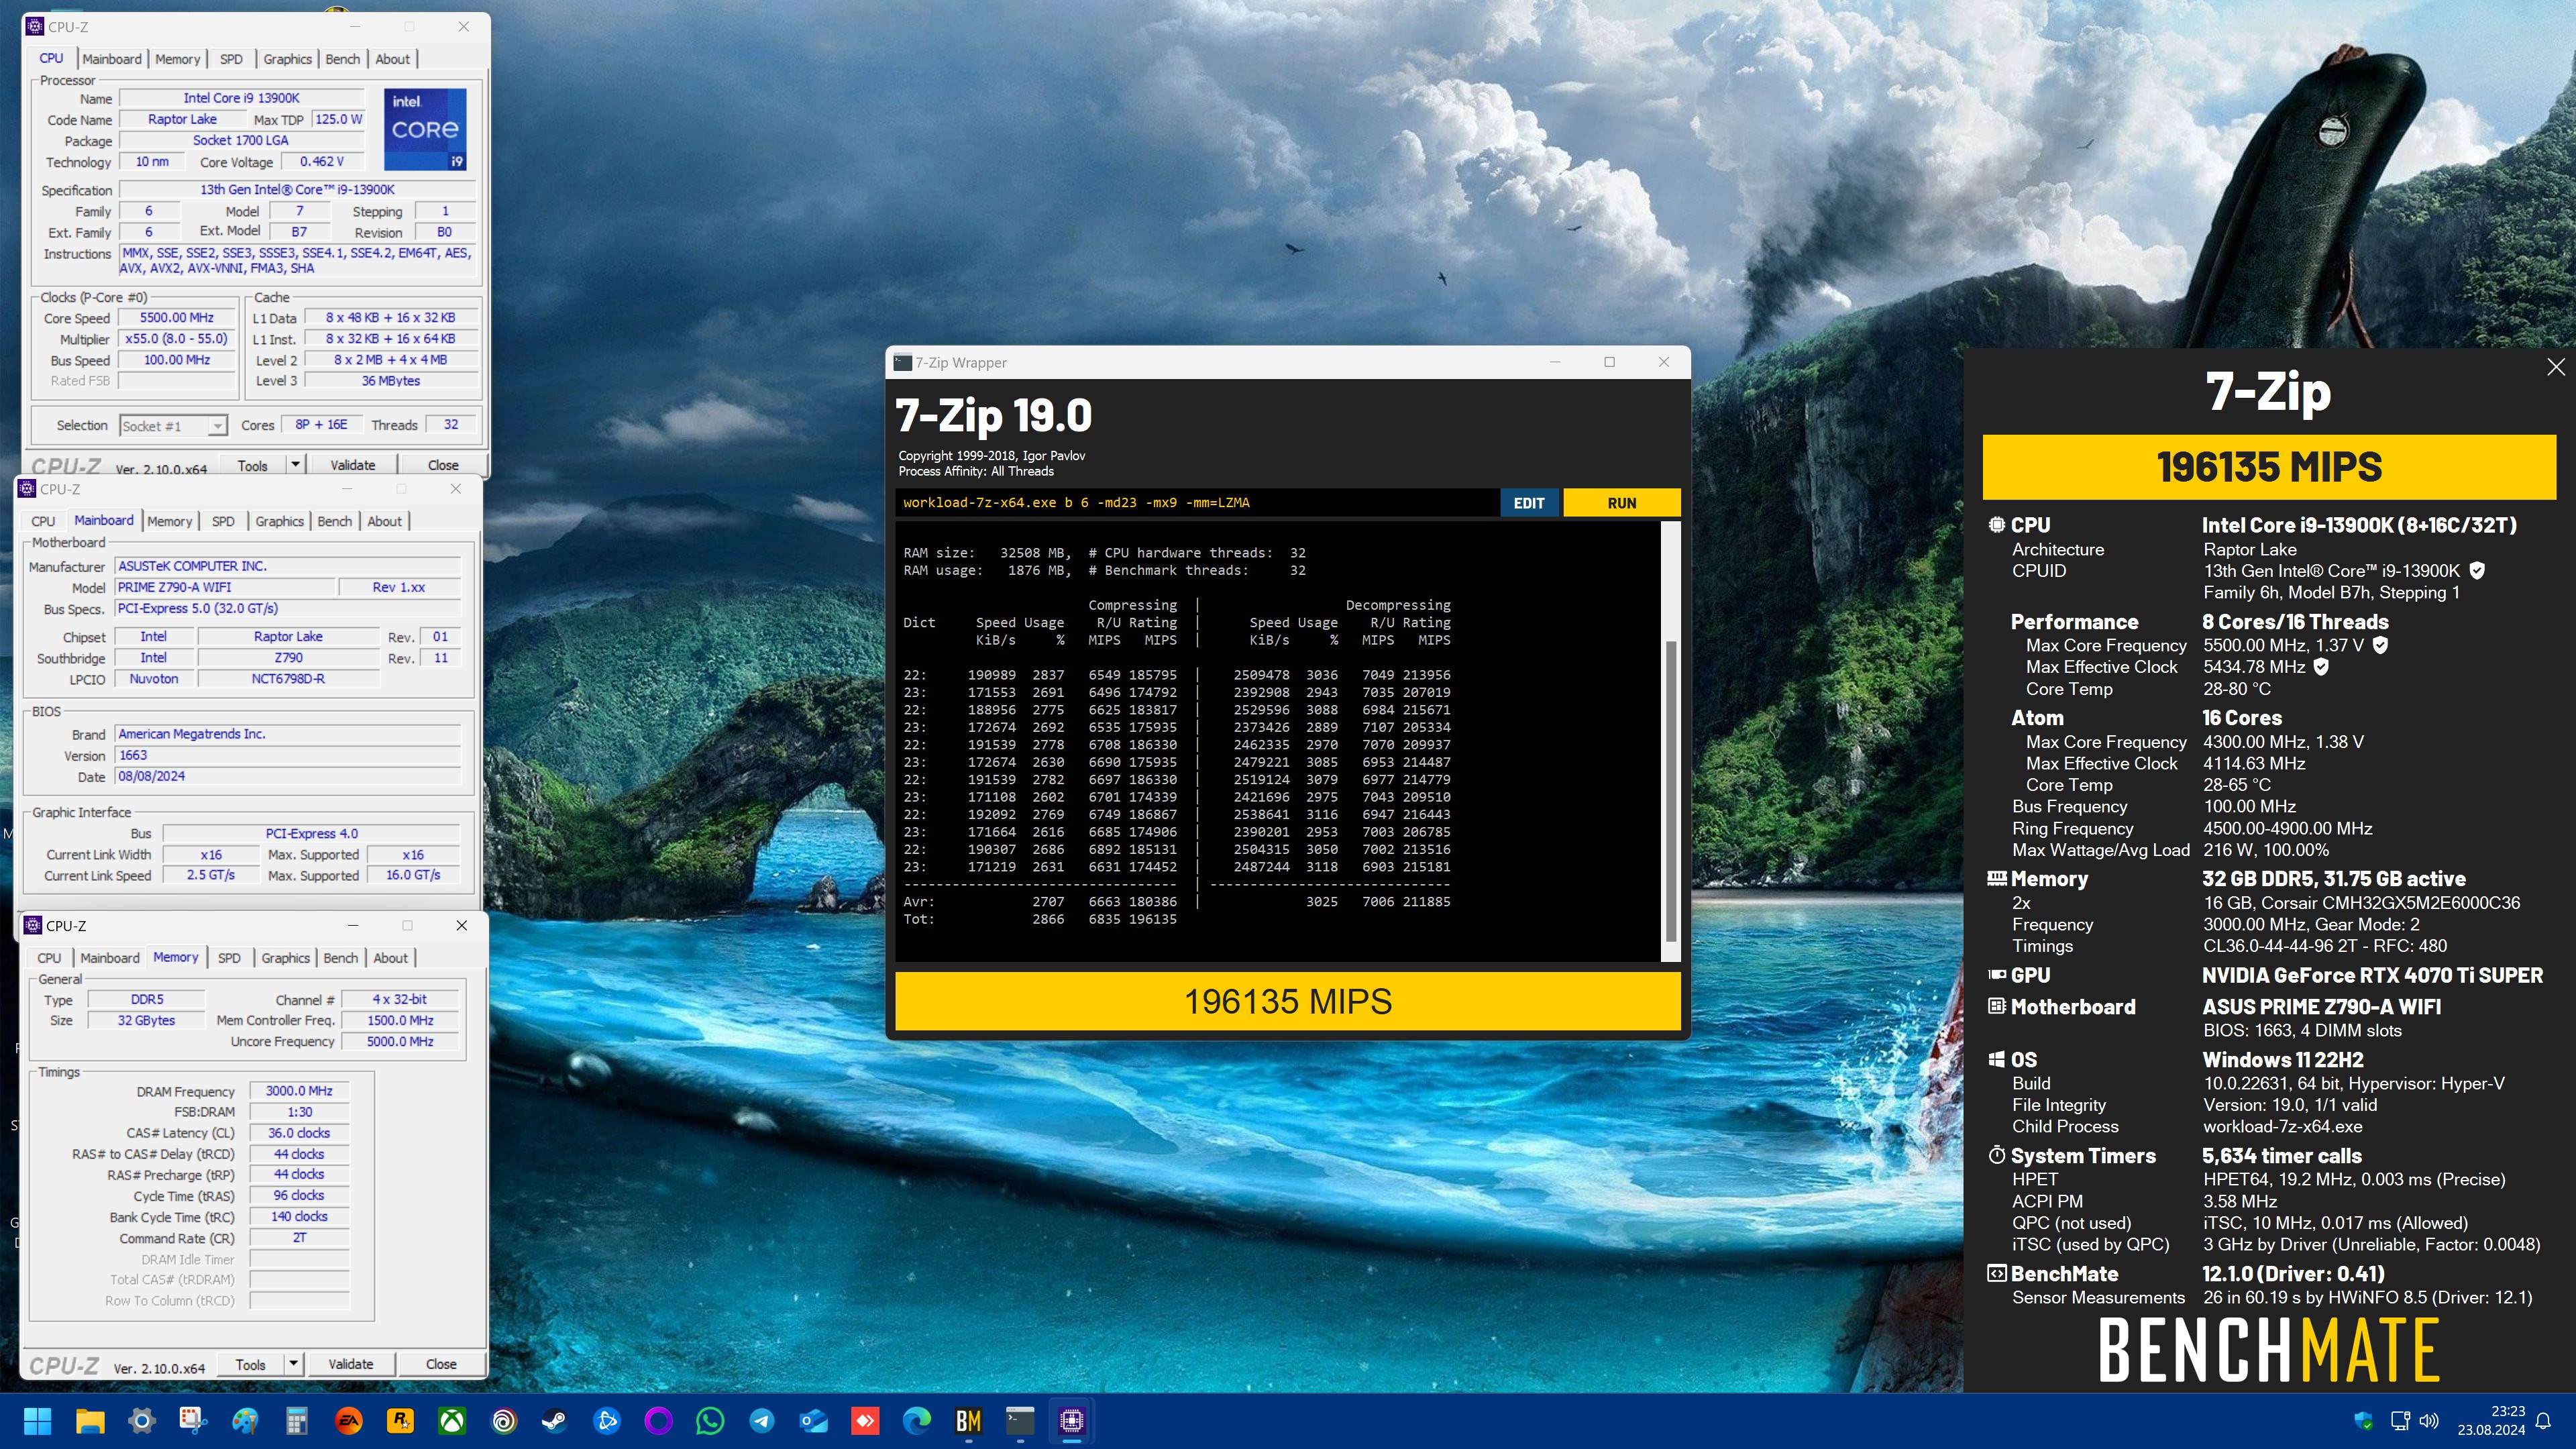The width and height of the screenshot is (2576, 1449).
Task: Launch Rockstar Games Launcher from the taskbar
Action: pyautogui.click(x=400, y=1420)
